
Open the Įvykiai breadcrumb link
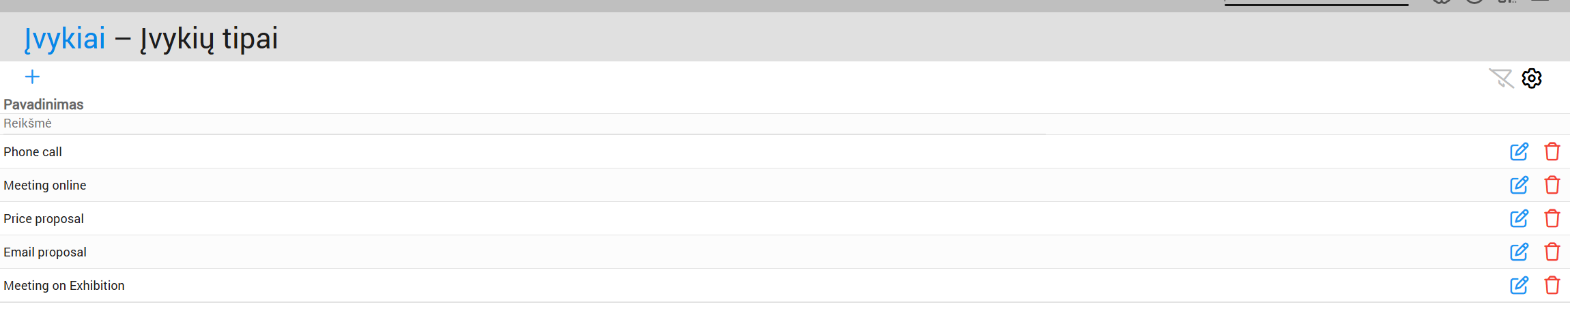point(65,38)
